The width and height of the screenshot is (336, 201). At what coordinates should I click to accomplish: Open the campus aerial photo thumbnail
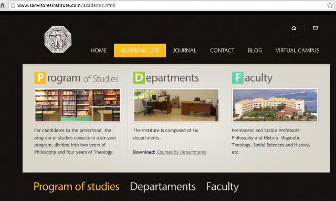tap(275, 105)
